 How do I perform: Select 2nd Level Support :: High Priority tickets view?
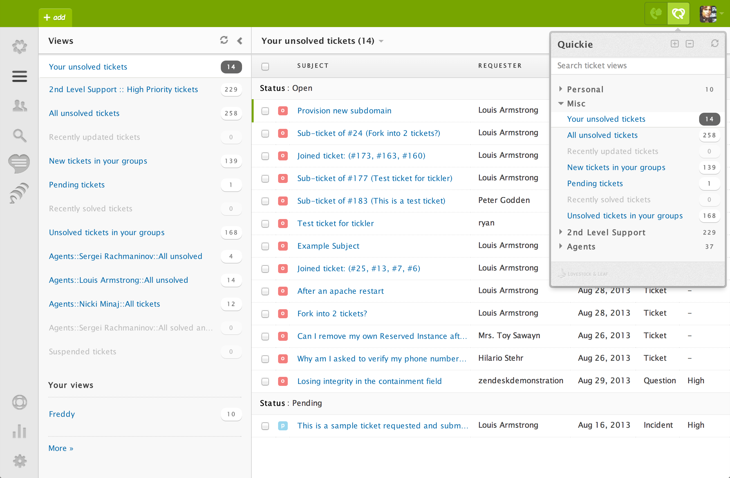tap(124, 90)
